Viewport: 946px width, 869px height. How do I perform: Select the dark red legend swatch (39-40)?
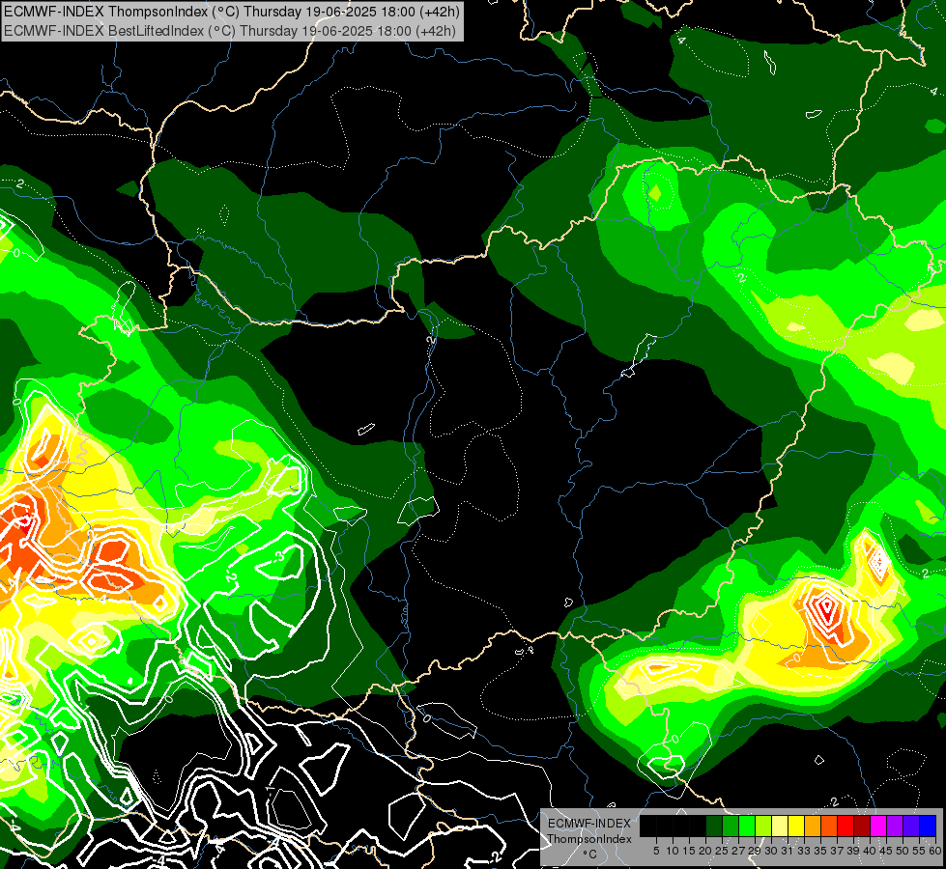coord(862,826)
